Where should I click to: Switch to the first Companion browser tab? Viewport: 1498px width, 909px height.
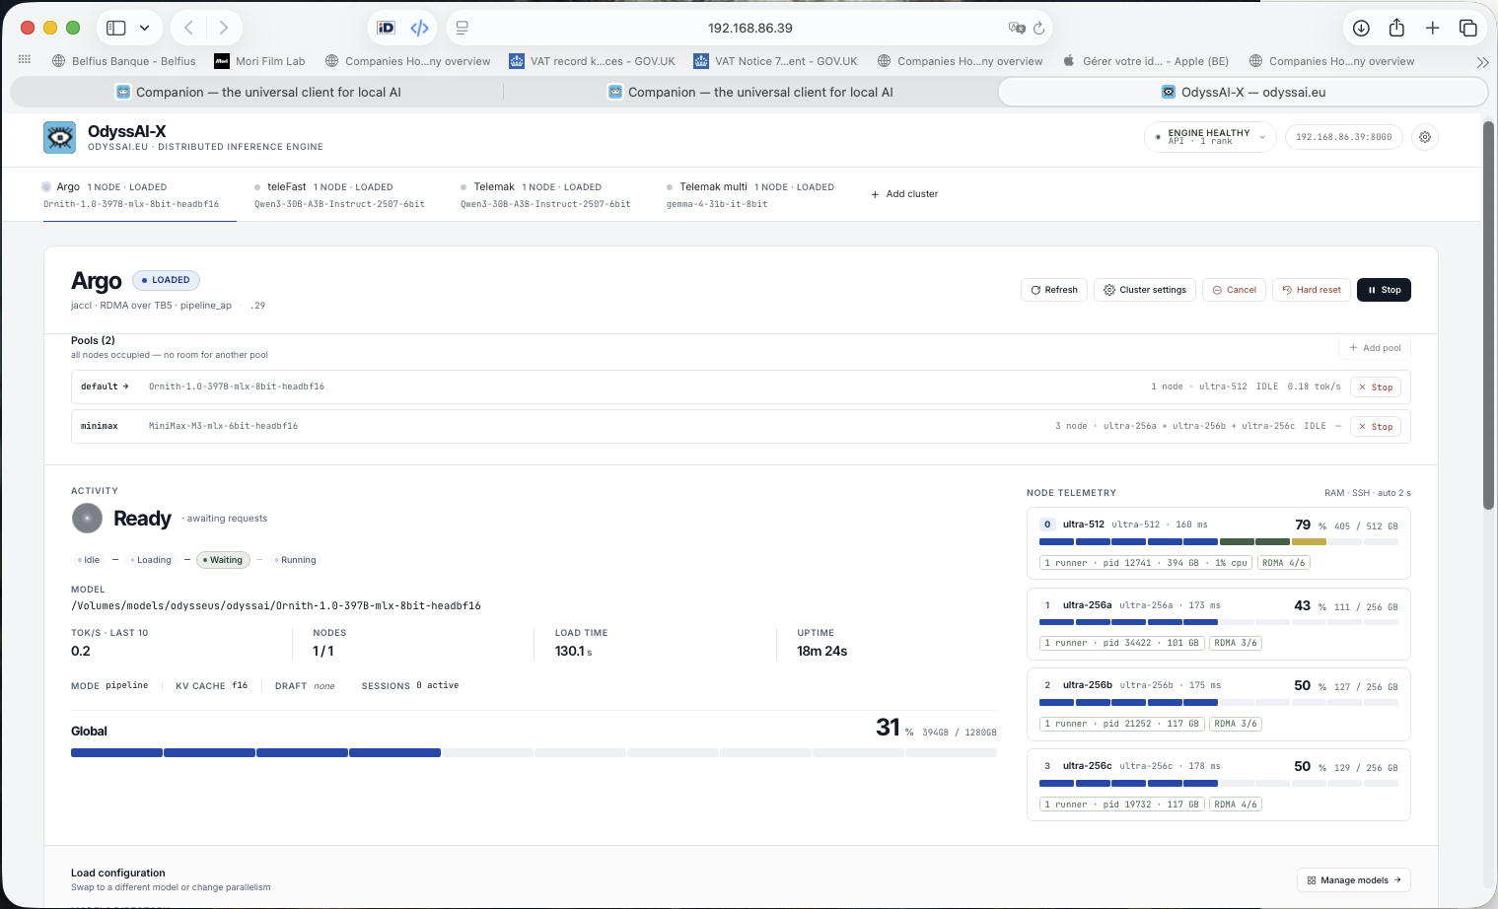(x=258, y=92)
